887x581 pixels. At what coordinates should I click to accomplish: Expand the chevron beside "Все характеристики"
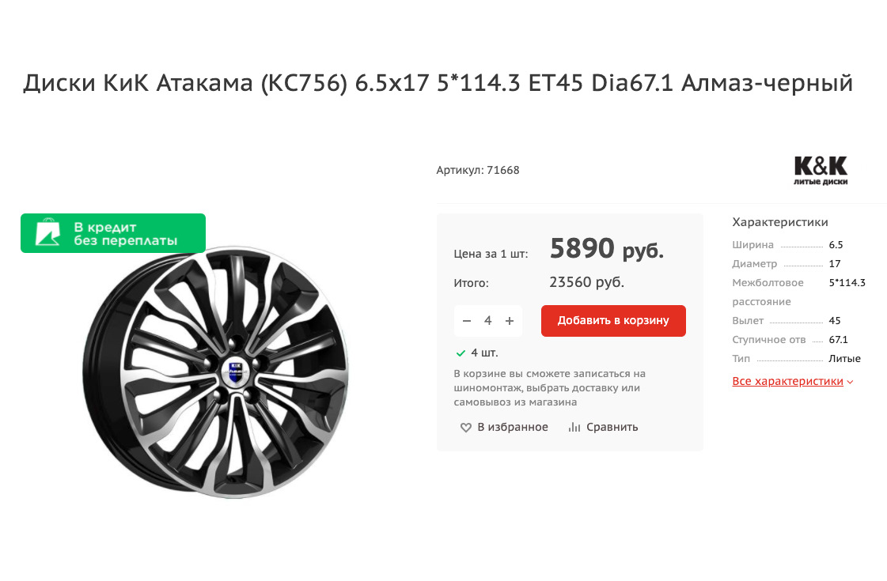851,382
